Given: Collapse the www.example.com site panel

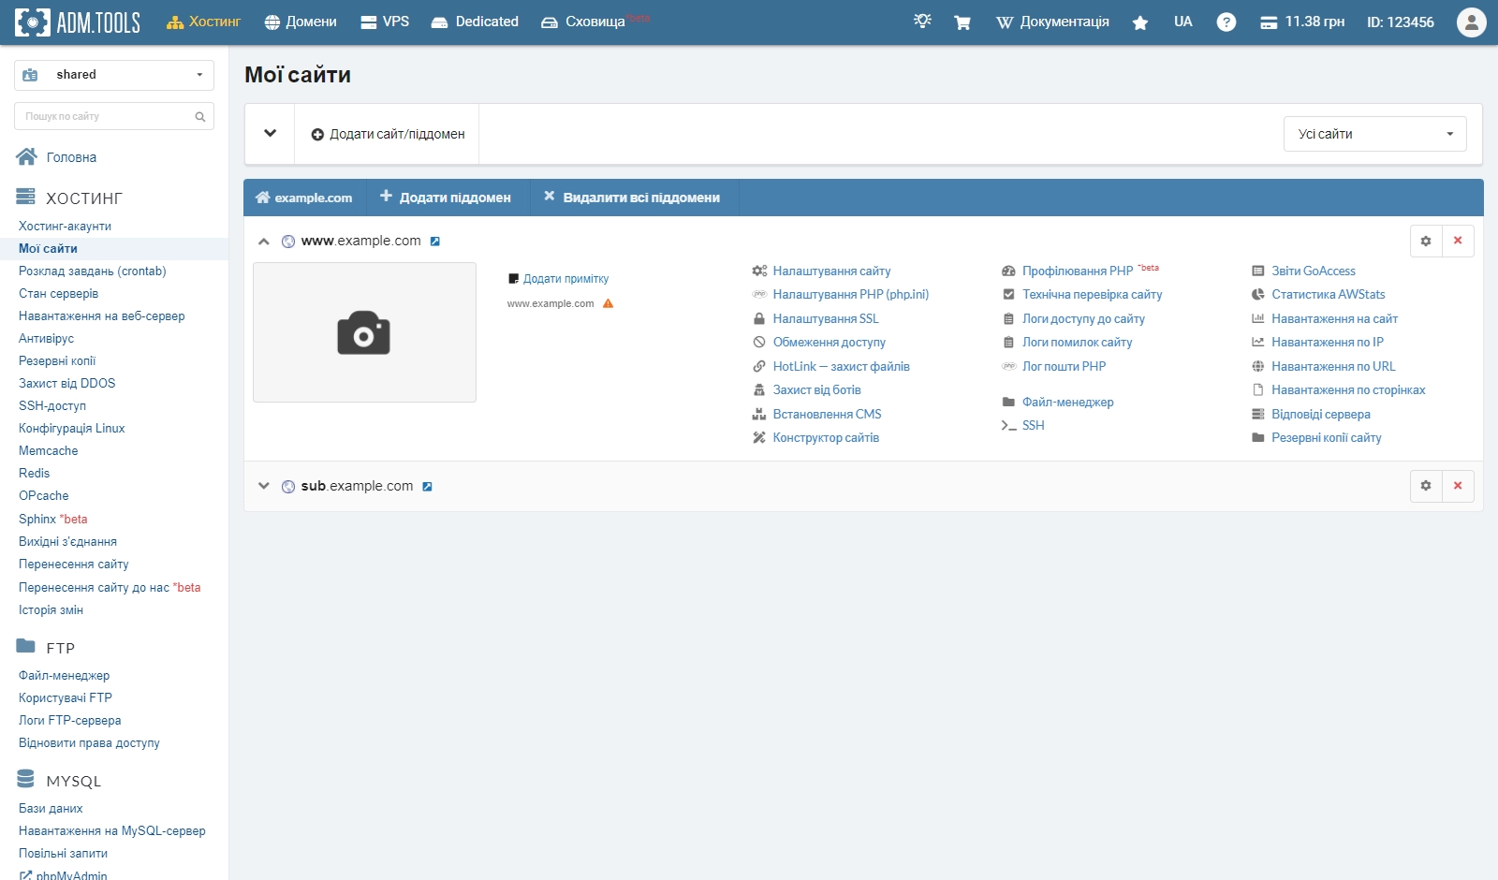Looking at the screenshot, I should (x=264, y=242).
